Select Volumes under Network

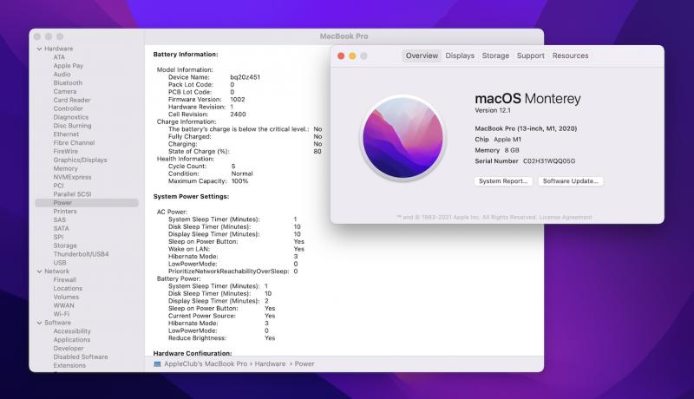[66, 297]
